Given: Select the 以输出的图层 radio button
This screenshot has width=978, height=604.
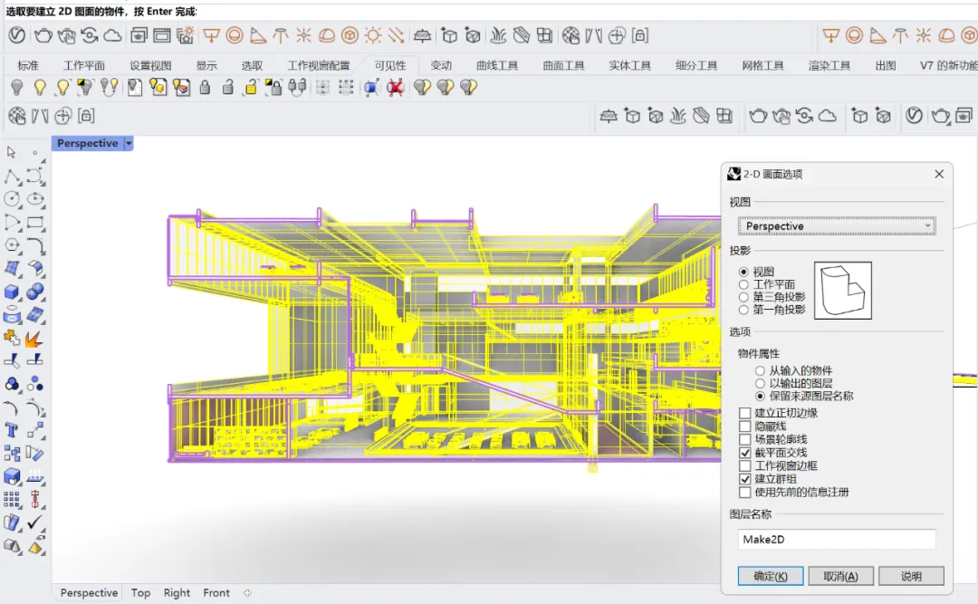Looking at the screenshot, I should 760,383.
